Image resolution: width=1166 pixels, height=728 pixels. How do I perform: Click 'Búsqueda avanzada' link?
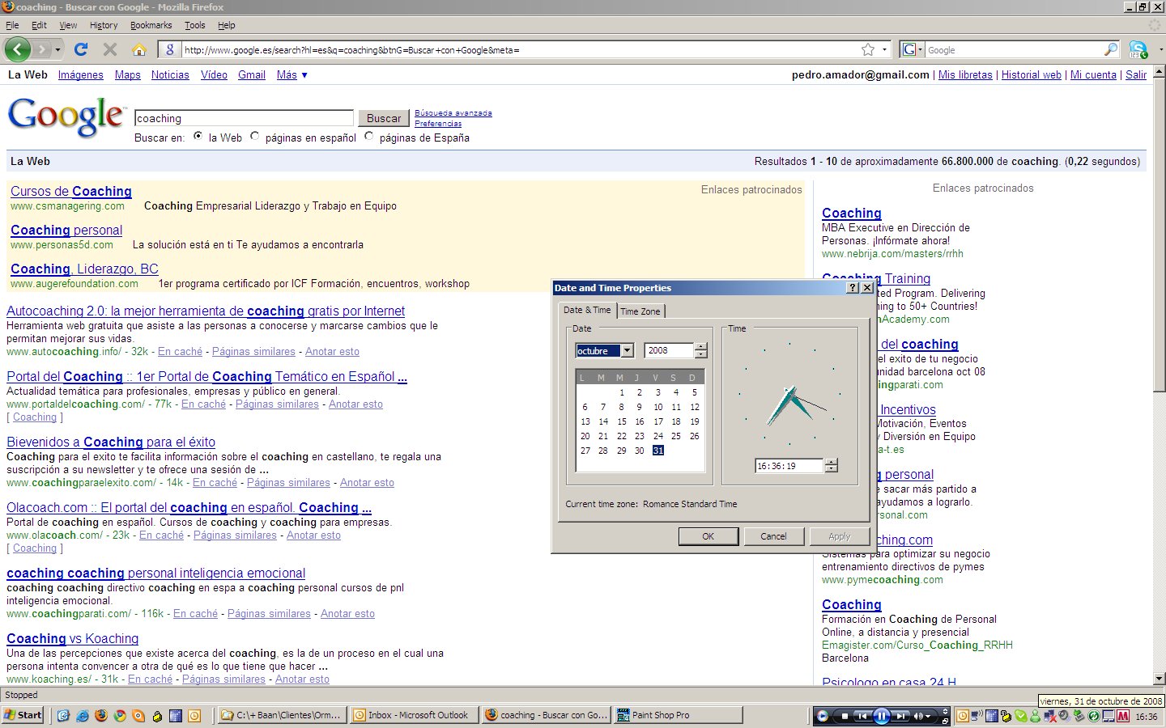453,112
